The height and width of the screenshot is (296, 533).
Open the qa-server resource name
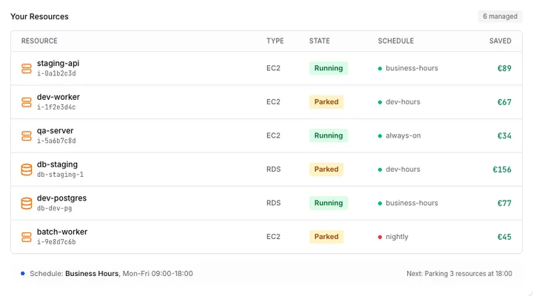[55, 130]
